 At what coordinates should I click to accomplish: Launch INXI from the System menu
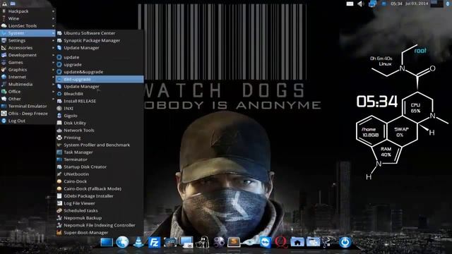[100, 109]
